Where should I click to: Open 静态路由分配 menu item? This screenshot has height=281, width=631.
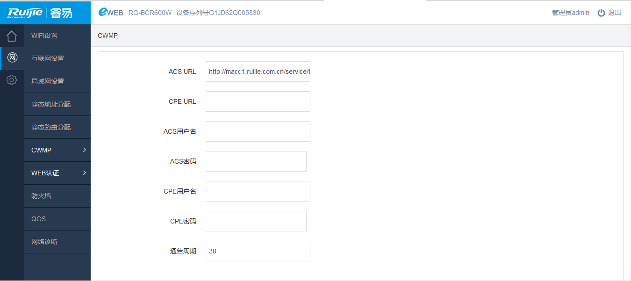(57, 127)
